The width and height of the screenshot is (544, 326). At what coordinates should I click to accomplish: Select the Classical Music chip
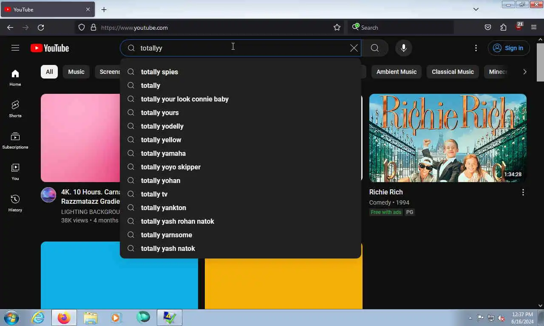(453, 72)
